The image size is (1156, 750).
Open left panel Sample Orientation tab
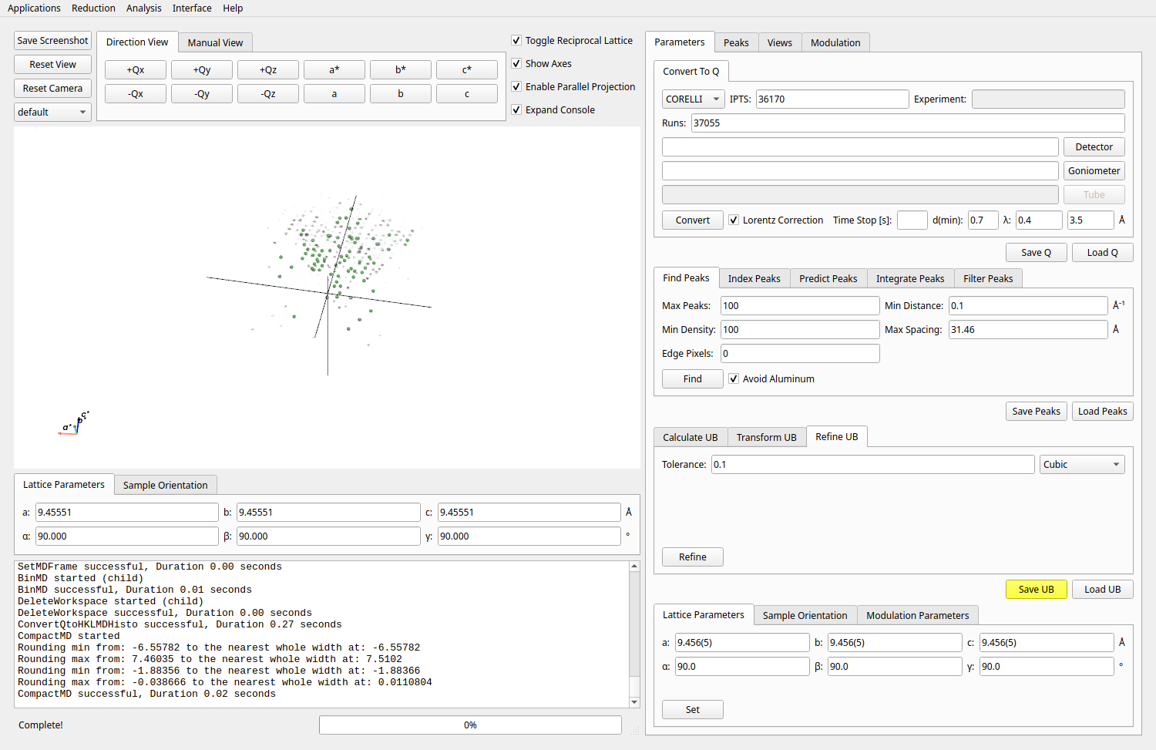point(165,485)
